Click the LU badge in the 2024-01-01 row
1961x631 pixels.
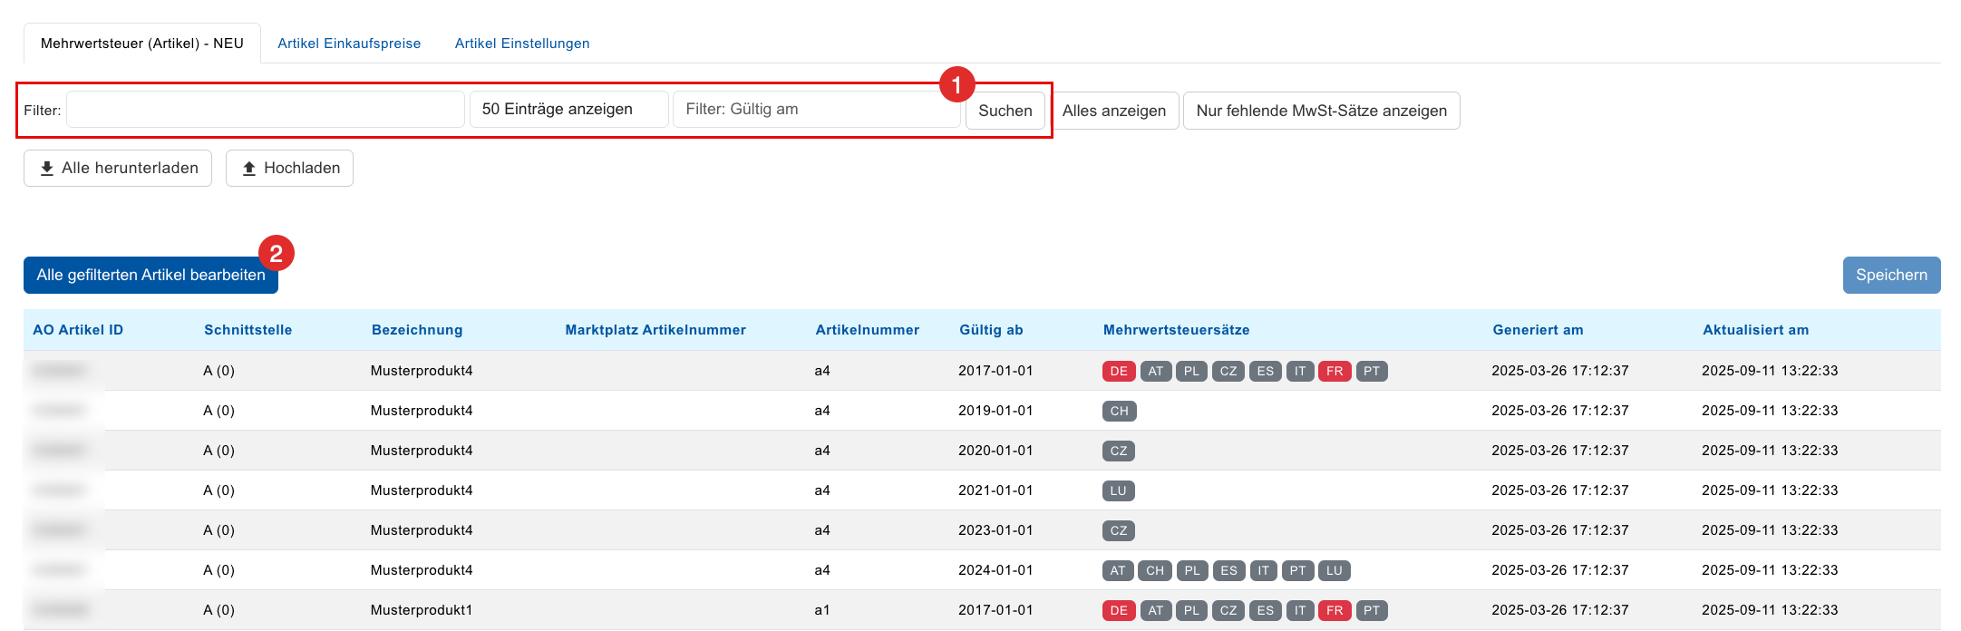(1335, 570)
